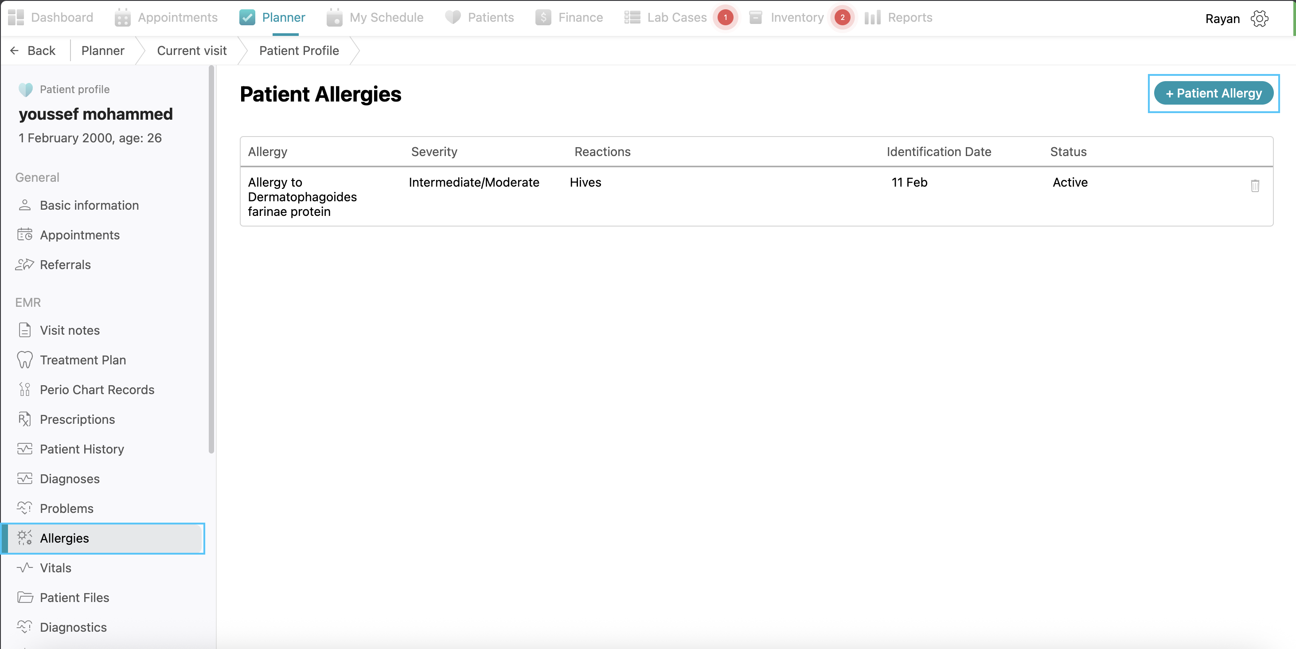This screenshot has width=1296, height=649.
Task: Click the Perio Chart Records icon
Action: coord(25,390)
